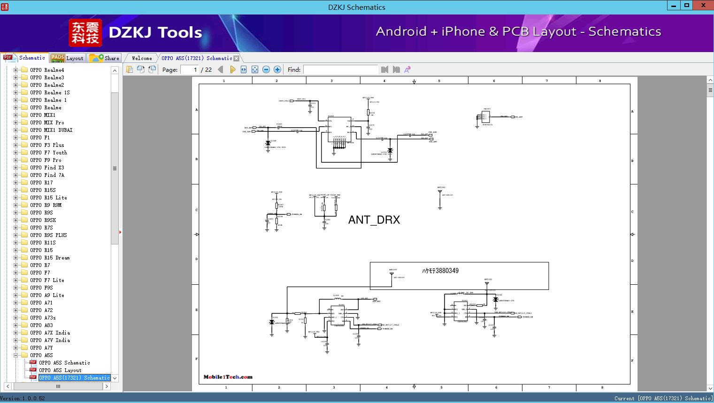Click the find-previous arrow beside the Find box
Screen dimensions: 714x403
click(x=384, y=69)
